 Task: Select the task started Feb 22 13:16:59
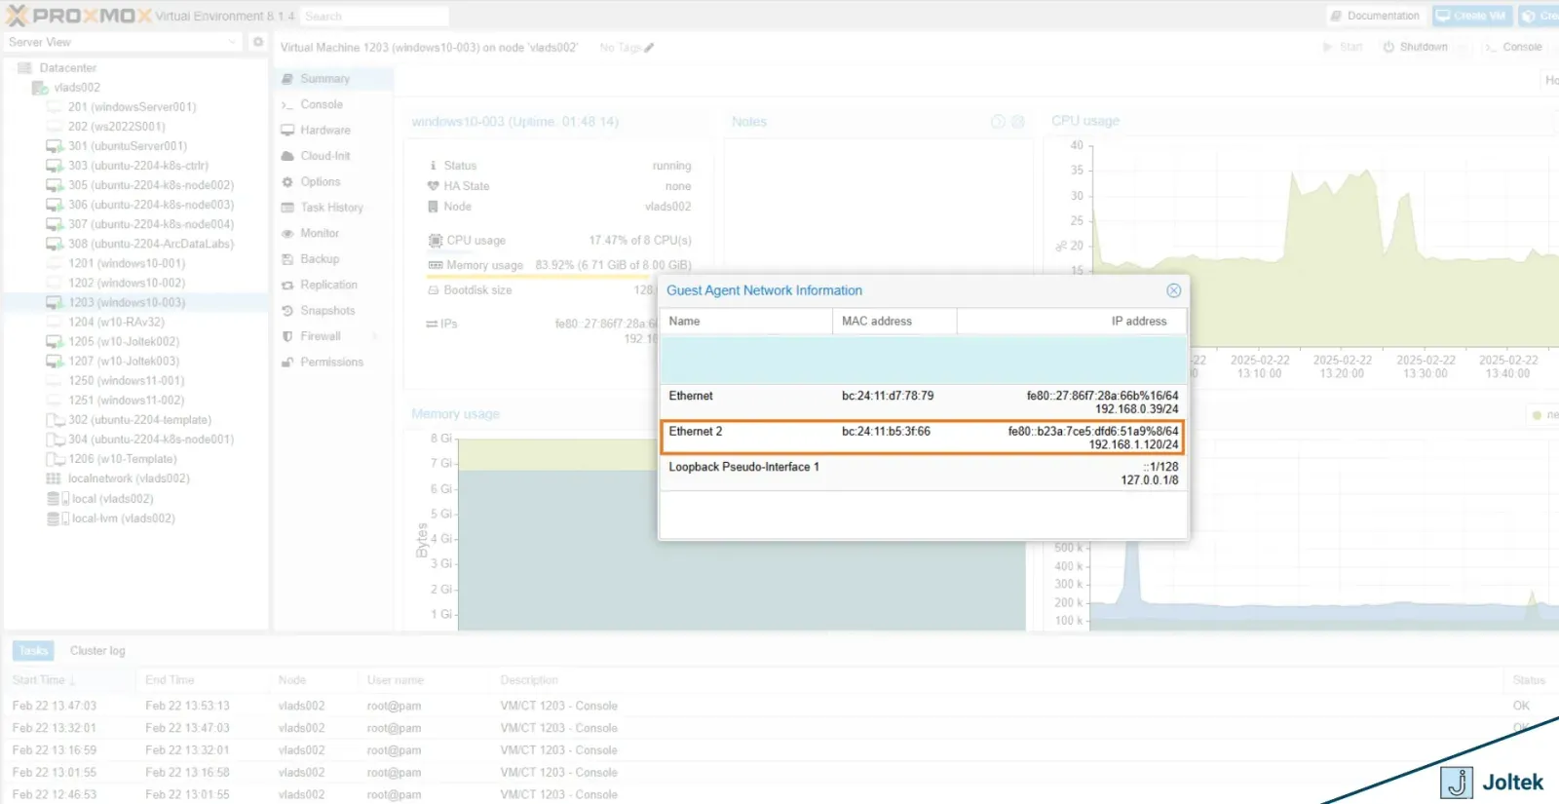pyautogui.click(x=779, y=750)
